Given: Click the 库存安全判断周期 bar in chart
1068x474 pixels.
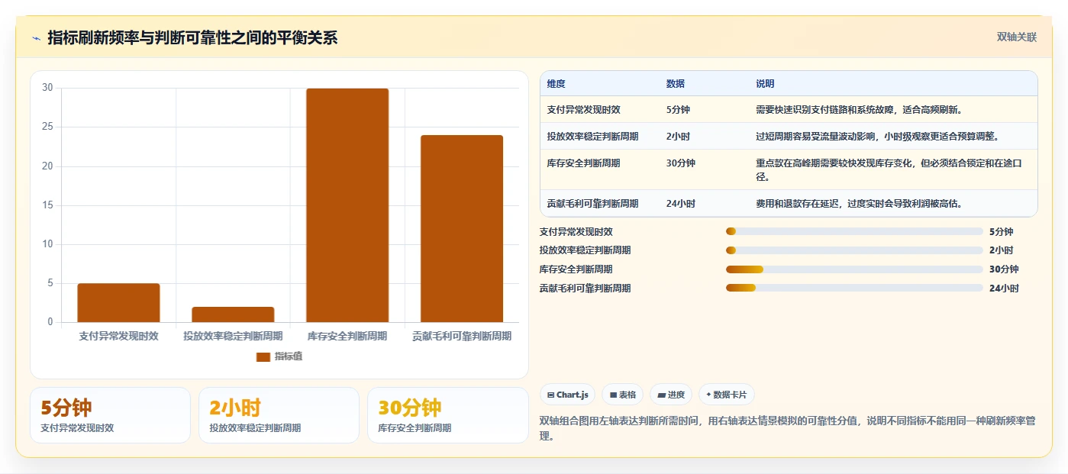Looking at the screenshot, I should tap(347, 205).
